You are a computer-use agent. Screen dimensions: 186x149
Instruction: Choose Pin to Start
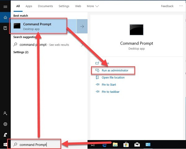click(109, 85)
